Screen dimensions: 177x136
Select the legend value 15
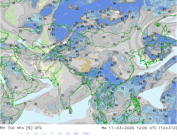pos(20,134)
